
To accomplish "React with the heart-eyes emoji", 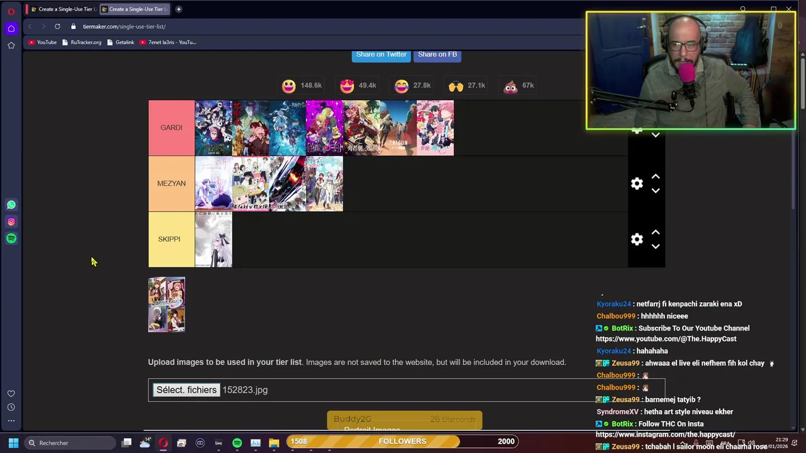I will point(347,86).
